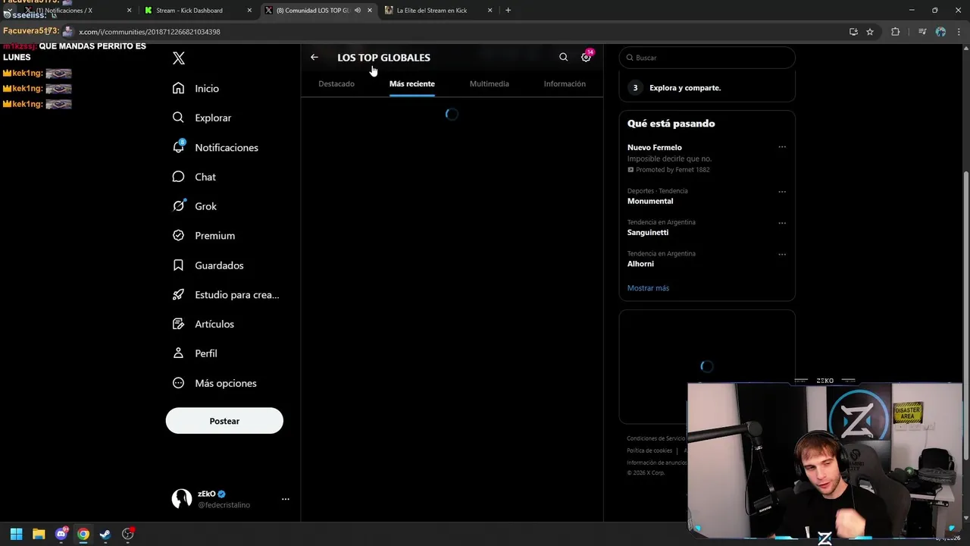Viewport: 970px width, 546px height.
Task: Open more options for the Alhorni trend
Action: (782, 254)
